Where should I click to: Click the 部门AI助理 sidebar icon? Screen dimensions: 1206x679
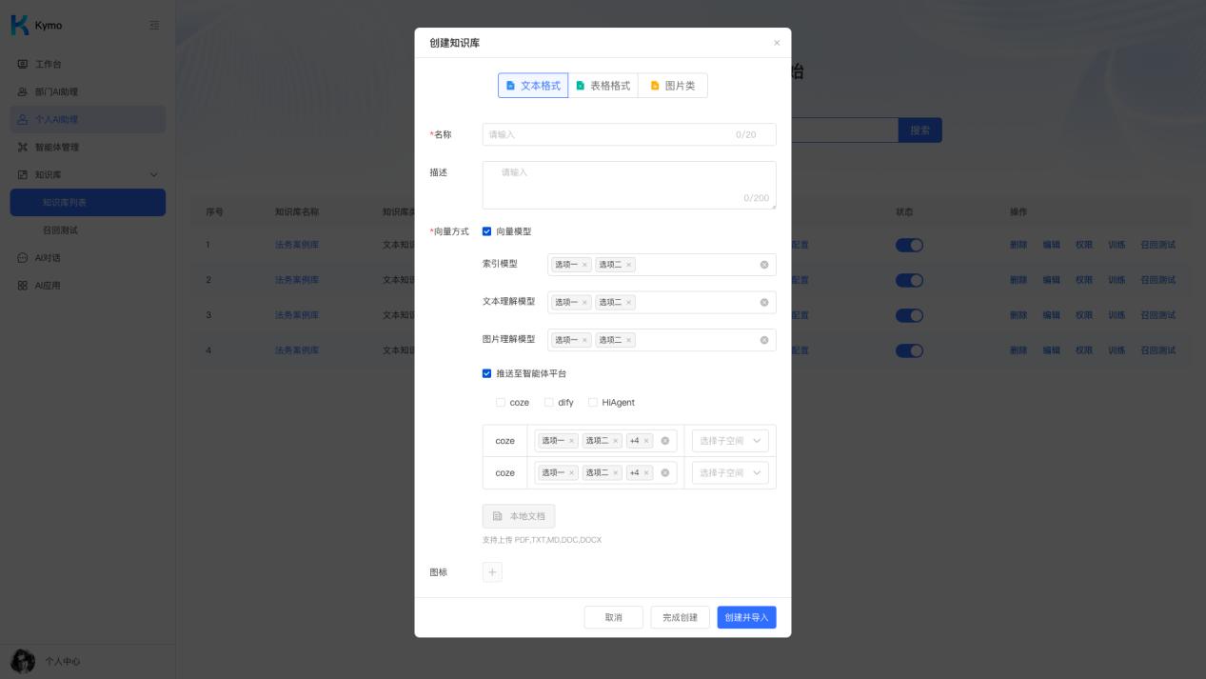[23, 91]
